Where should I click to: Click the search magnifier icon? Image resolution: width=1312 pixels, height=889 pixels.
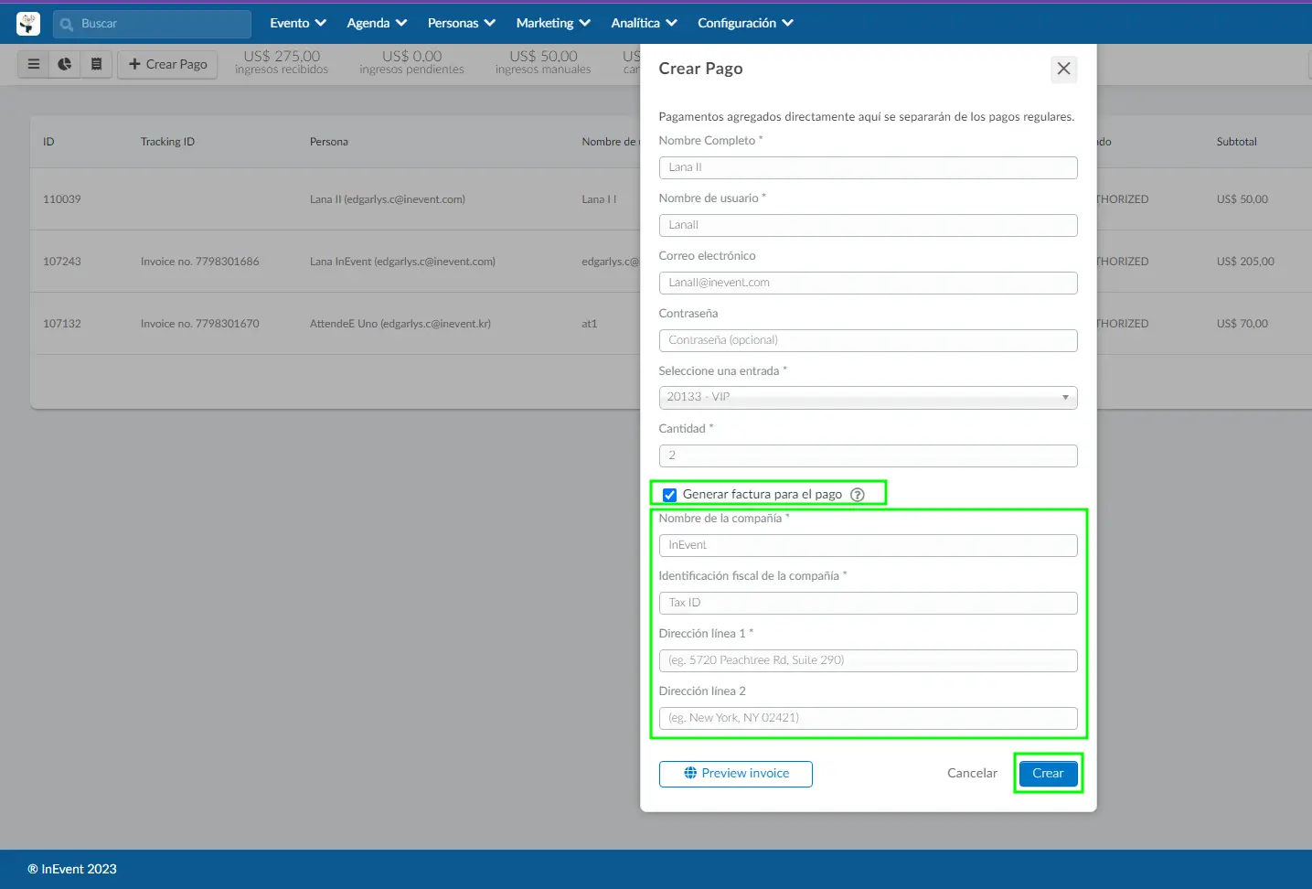pos(67,25)
